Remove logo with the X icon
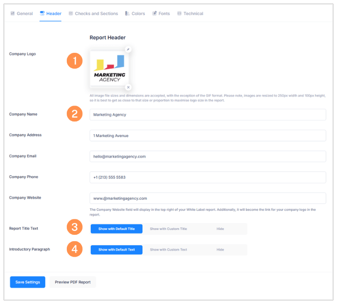Image resolution: width=337 pixels, height=304 pixels. tap(128, 87)
